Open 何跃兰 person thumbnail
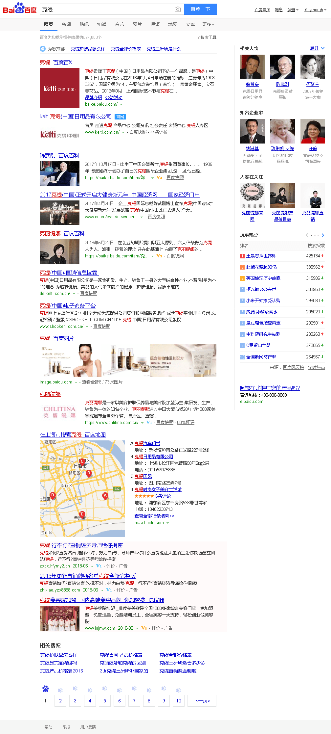Image resolution: width=331 pixels, height=734 pixels. pyautogui.click(x=313, y=67)
